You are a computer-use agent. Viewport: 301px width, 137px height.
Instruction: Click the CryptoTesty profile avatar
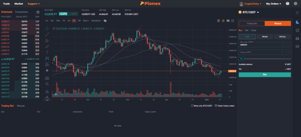tap(241, 4)
